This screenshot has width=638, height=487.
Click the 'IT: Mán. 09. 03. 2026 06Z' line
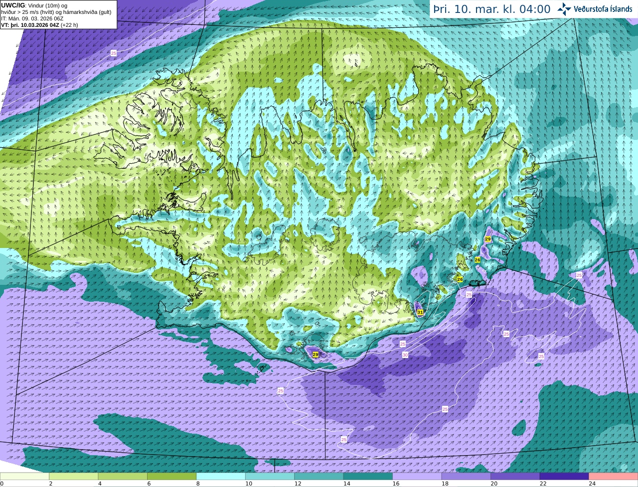[33, 18]
